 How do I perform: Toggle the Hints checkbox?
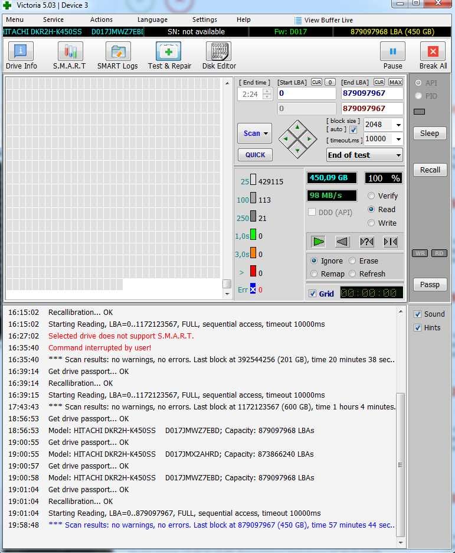point(418,328)
